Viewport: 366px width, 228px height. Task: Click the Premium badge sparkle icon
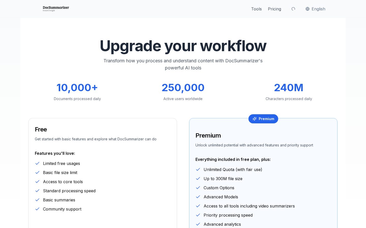click(x=254, y=119)
